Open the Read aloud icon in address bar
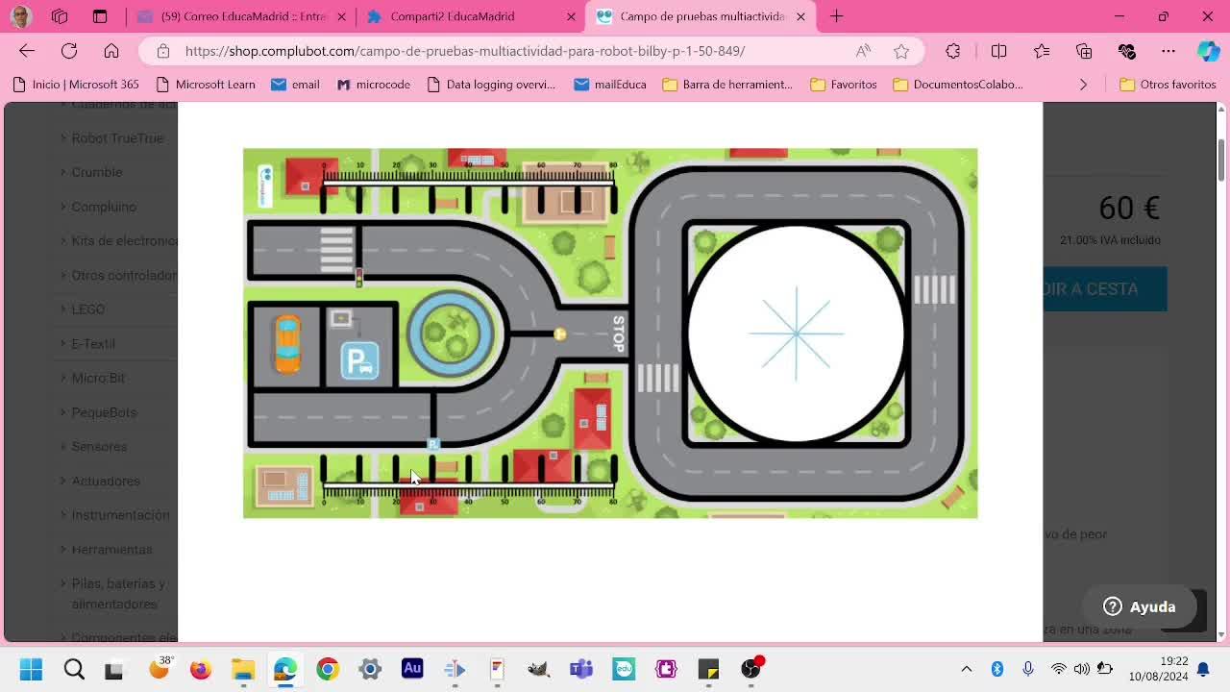 click(x=863, y=51)
